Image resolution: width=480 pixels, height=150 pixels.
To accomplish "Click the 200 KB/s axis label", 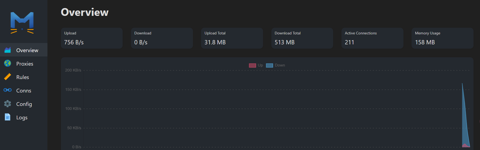I will pyautogui.click(x=73, y=70).
